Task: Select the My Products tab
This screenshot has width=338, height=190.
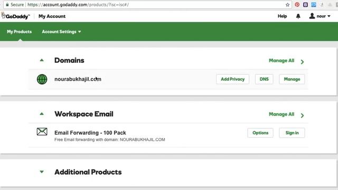Action: 19,32
